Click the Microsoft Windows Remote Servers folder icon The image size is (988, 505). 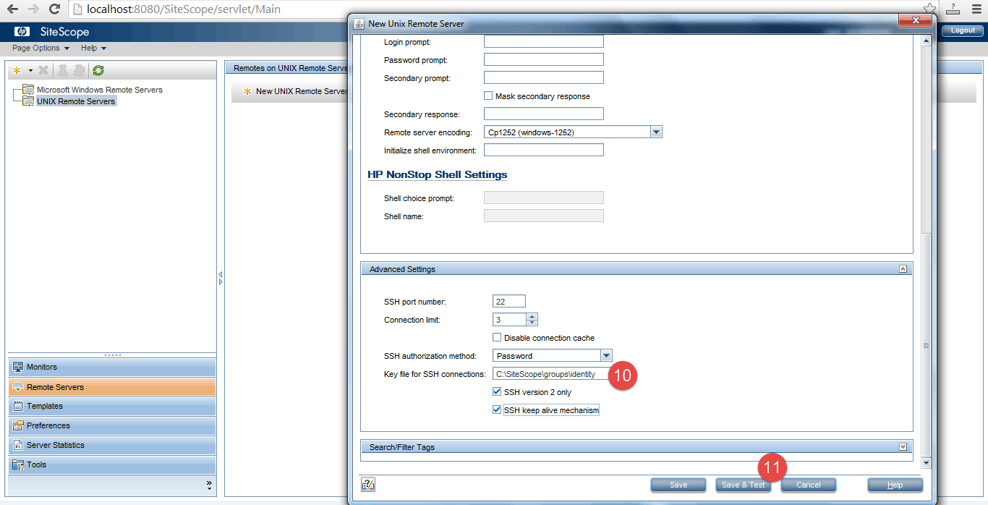[x=27, y=90]
